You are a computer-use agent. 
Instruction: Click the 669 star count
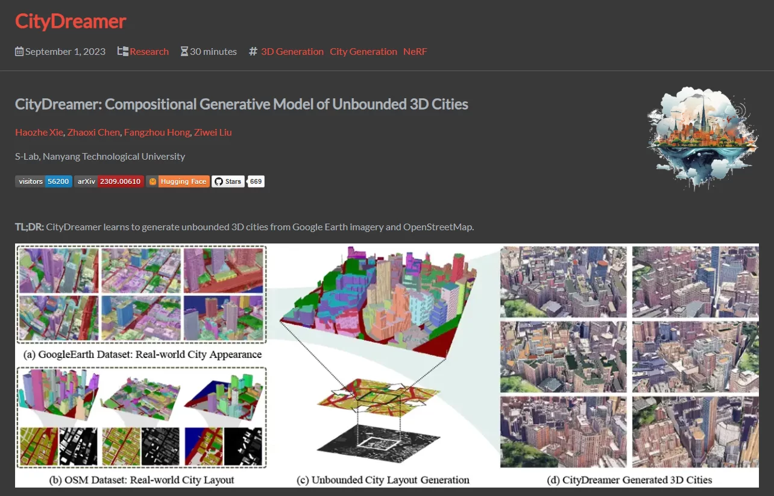click(x=256, y=181)
